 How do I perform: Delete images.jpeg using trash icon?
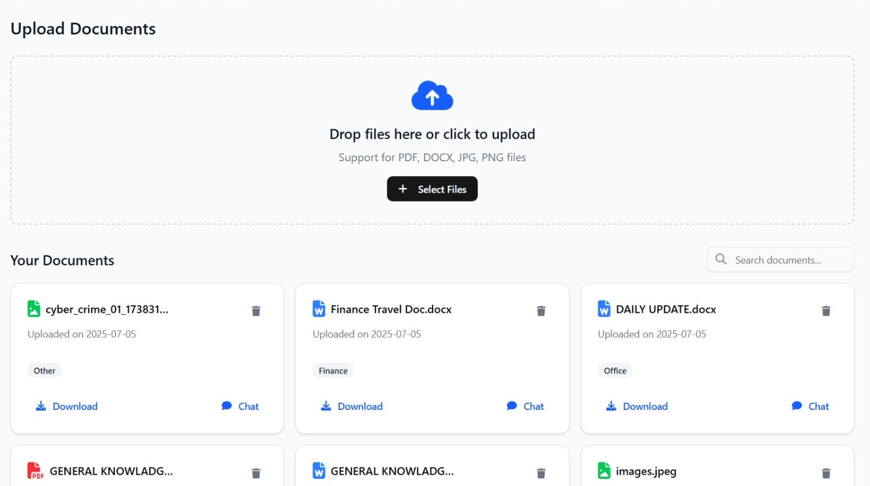826,473
